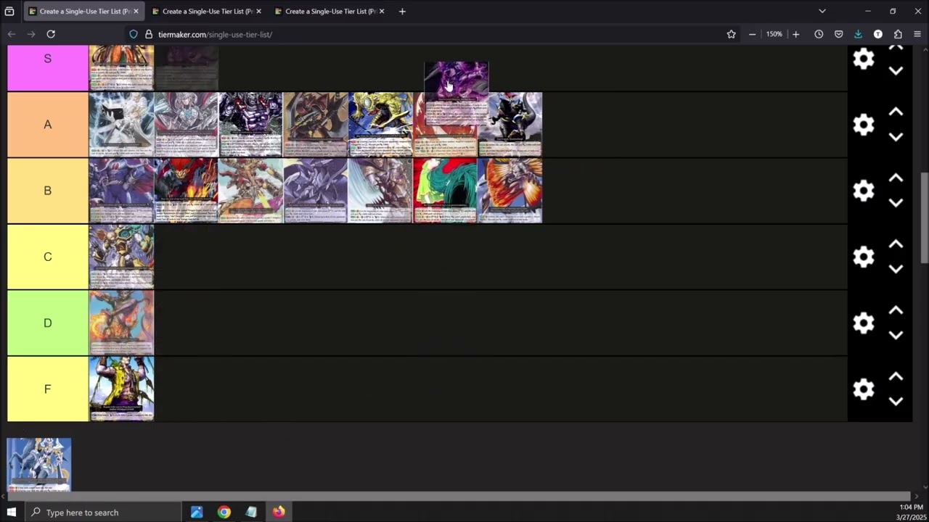Viewport: 929px width, 522px height.
Task: Reset the 150% zoom level indicator
Action: (774, 34)
